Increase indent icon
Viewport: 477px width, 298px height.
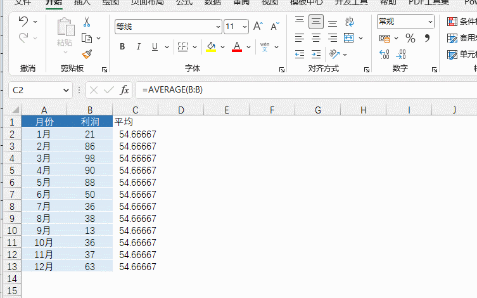click(316, 55)
